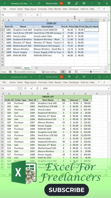Switch to Page Layout view icon in status bar
111x198 pixels.
click(x=70, y=72)
